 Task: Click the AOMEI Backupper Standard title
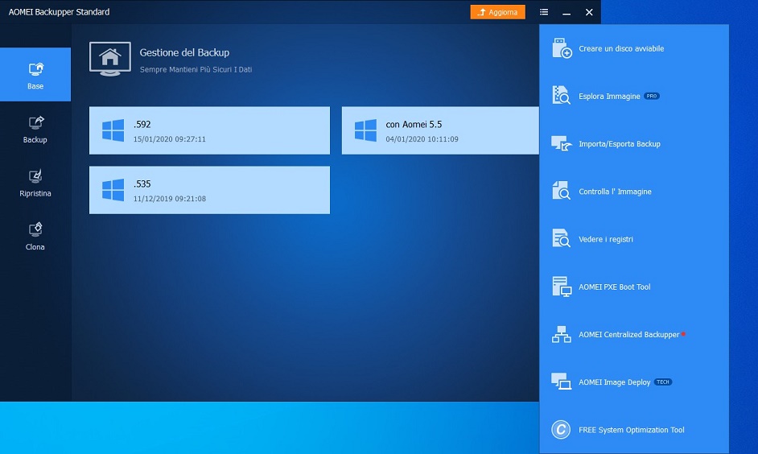(x=59, y=11)
